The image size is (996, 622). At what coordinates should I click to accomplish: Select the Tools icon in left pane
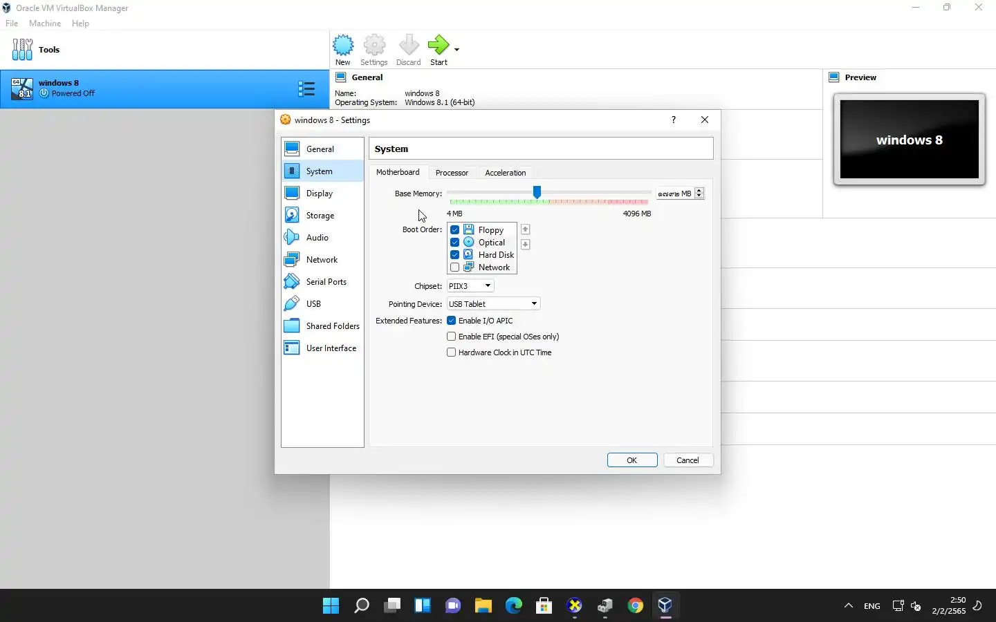pos(22,50)
